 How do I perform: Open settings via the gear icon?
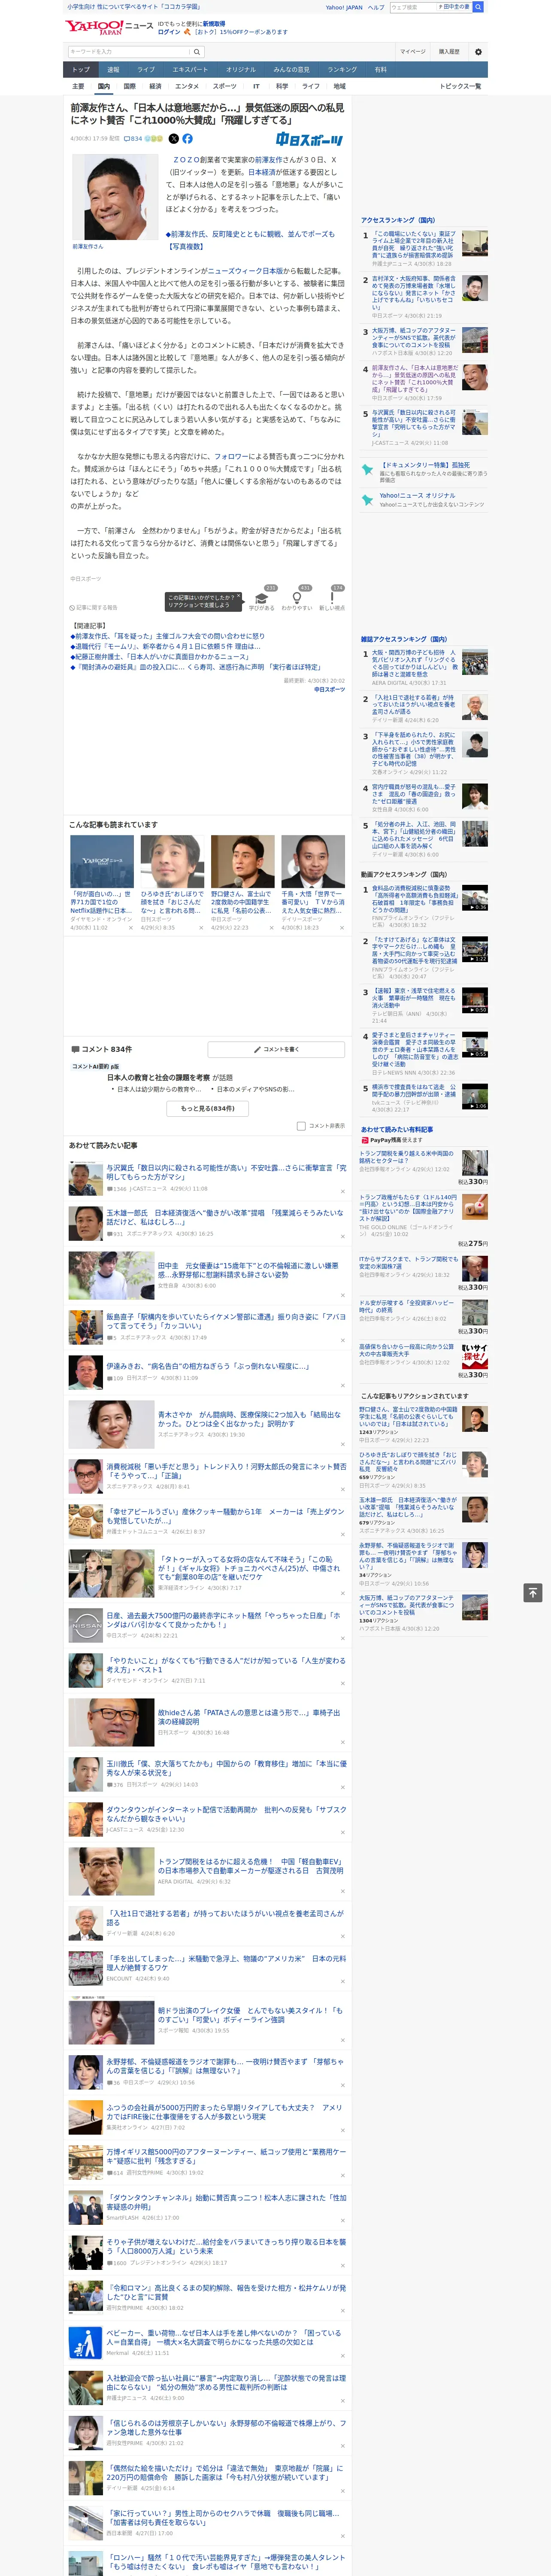[478, 52]
